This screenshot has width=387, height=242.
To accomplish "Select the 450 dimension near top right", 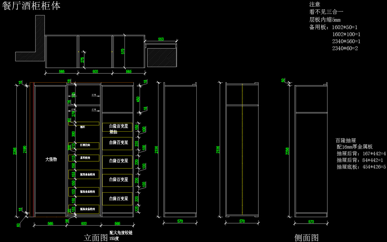I will (x=138, y=99).
